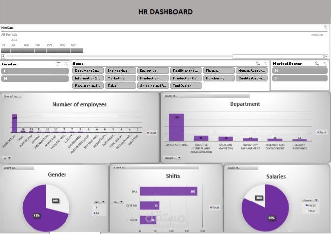The image size is (331, 234).
Task: Select single (S) in the MaritalStatus slicer
Action: [300, 78]
